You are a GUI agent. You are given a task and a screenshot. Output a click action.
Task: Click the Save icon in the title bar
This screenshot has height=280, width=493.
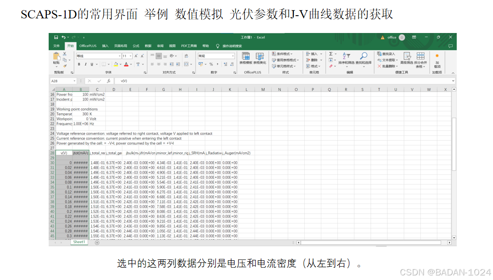56,38
